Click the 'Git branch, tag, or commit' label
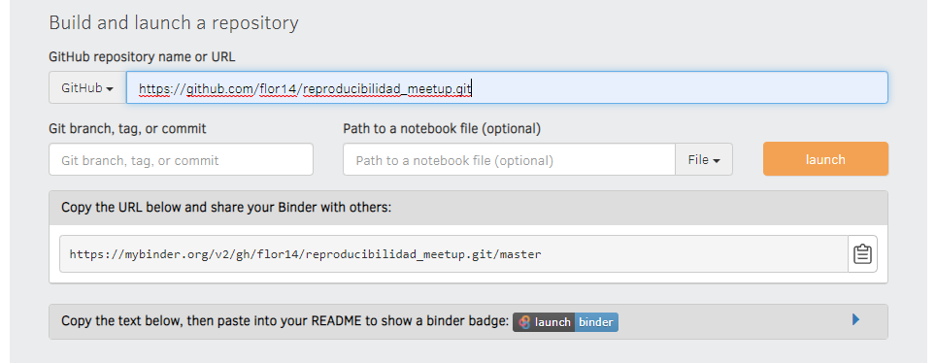This screenshot has width=936, height=363. click(128, 128)
